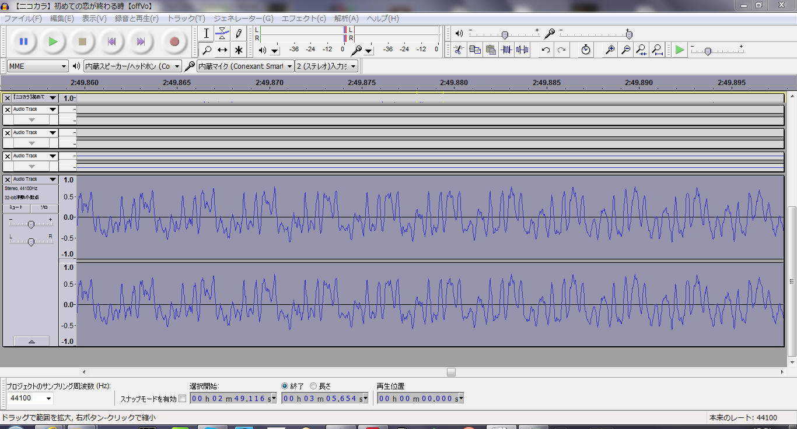Undo the last action

(x=546, y=50)
